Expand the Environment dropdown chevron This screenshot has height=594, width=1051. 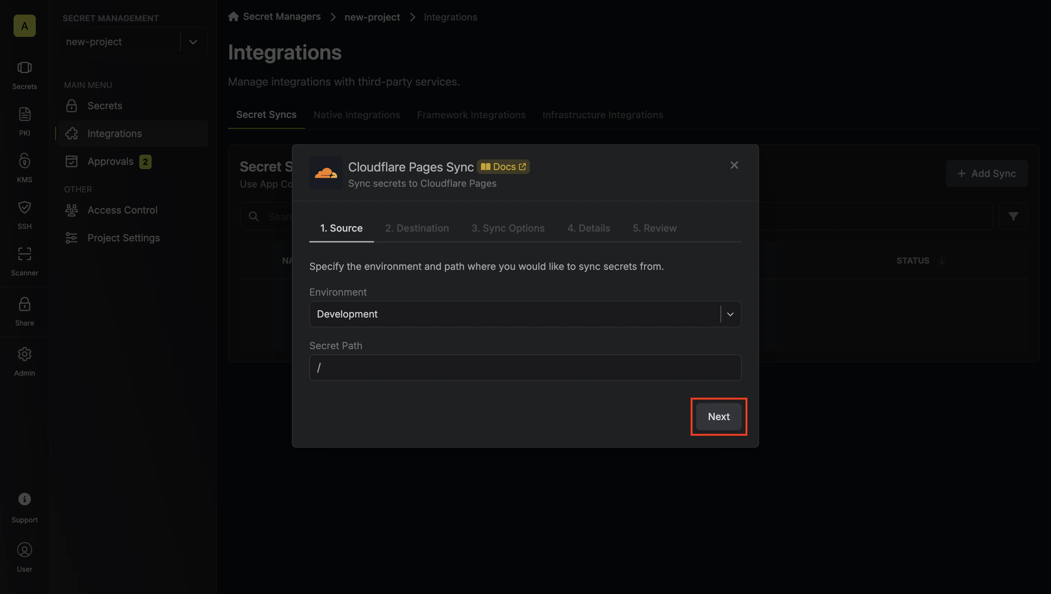[x=730, y=314]
